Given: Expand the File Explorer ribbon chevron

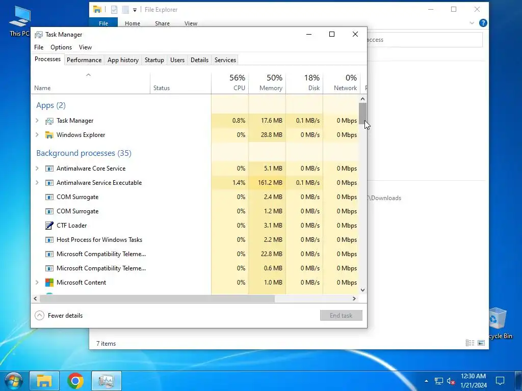Looking at the screenshot, I should [x=472, y=23].
